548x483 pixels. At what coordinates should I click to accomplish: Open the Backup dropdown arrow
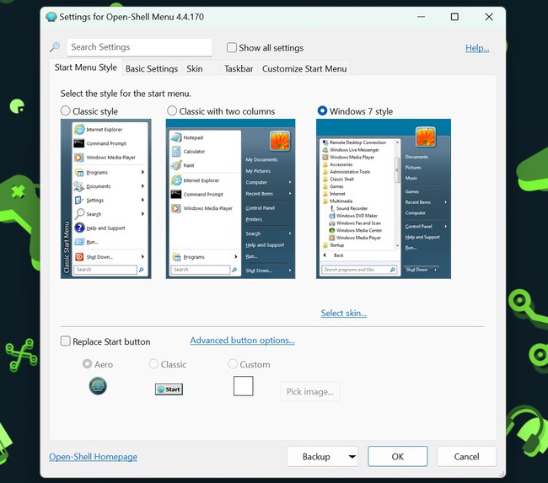click(352, 456)
